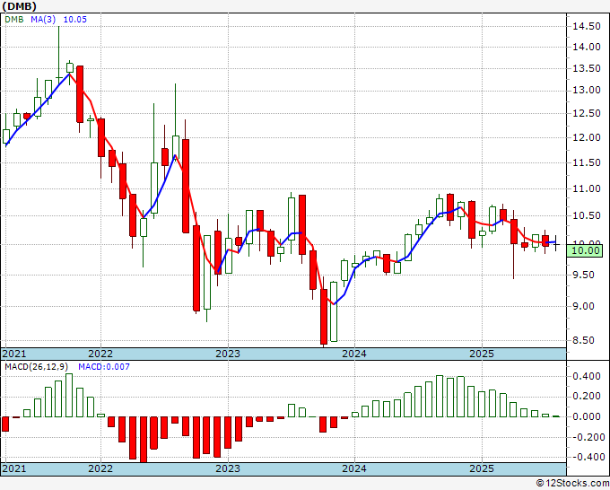Image resolution: width=610 pixels, height=490 pixels.
Task: Click 2022 on the MACD timeline
Action: pyautogui.click(x=100, y=468)
